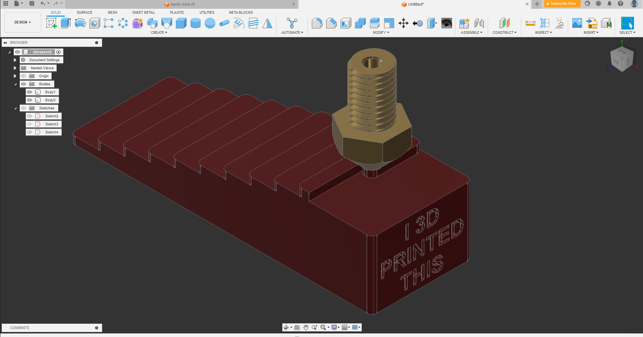The height and width of the screenshot is (337, 643).
Task: Open the DESIGN workspace selector
Action: tap(22, 22)
